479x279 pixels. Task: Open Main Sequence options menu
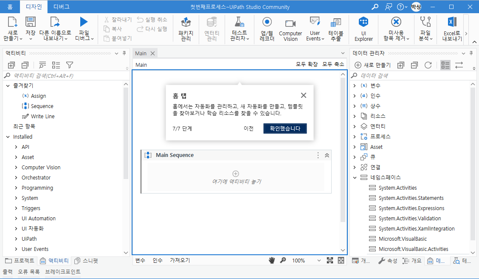pos(318,155)
